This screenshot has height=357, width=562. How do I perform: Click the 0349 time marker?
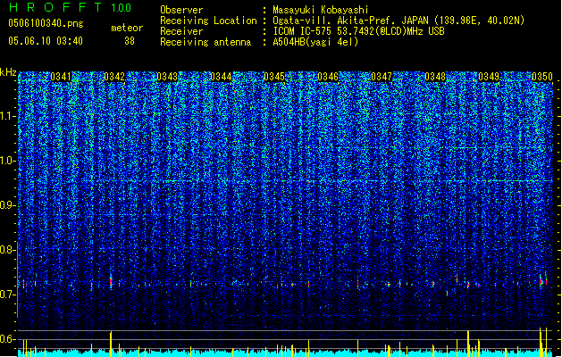tap(489, 77)
